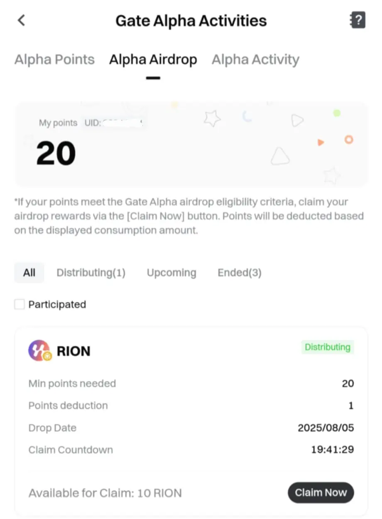Image resolution: width=382 pixels, height=519 pixels.
Task: Select the Alpha Airdrop tab
Action: [153, 59]
